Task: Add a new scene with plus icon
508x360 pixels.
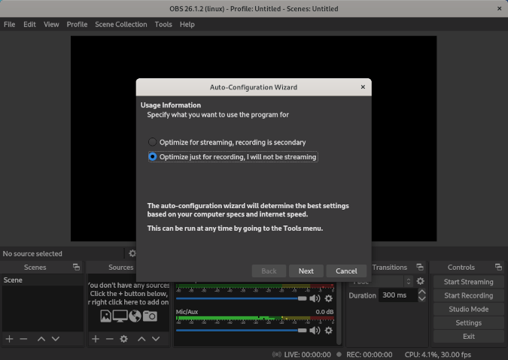Action: [10, 339]
